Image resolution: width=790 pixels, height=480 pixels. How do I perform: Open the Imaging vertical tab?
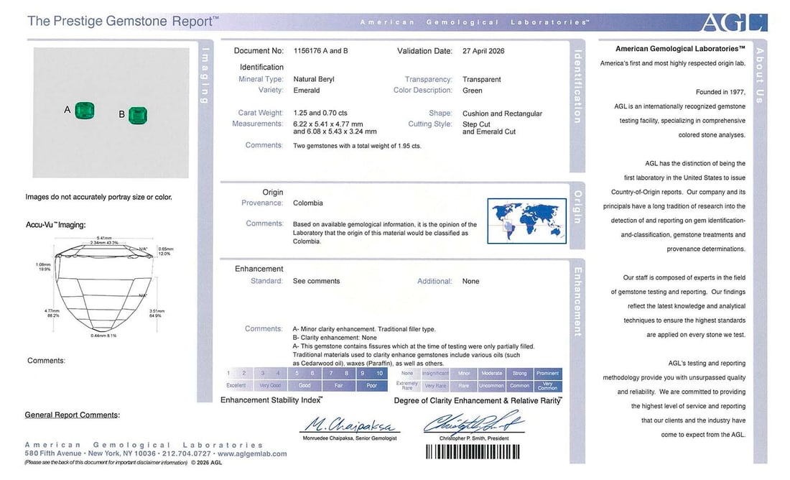click(x=205, y=75)
